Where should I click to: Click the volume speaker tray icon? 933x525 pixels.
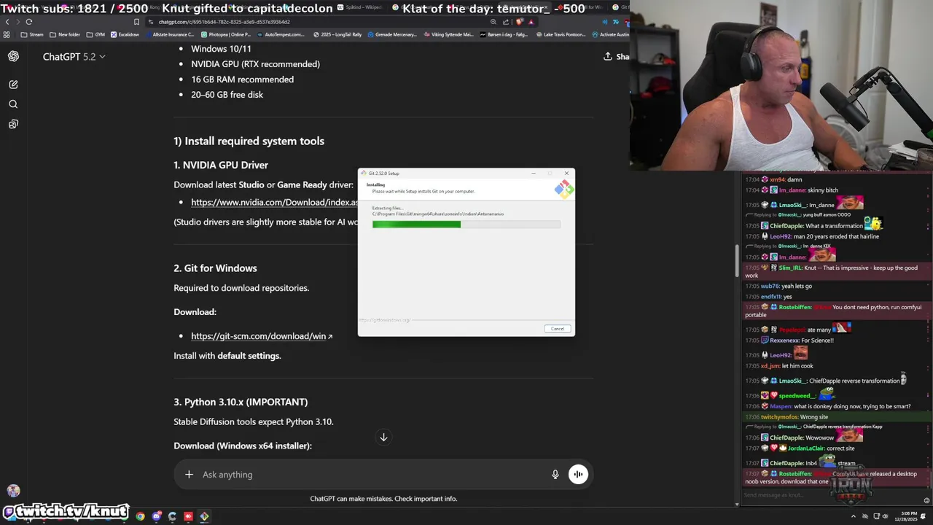point(886,516)
